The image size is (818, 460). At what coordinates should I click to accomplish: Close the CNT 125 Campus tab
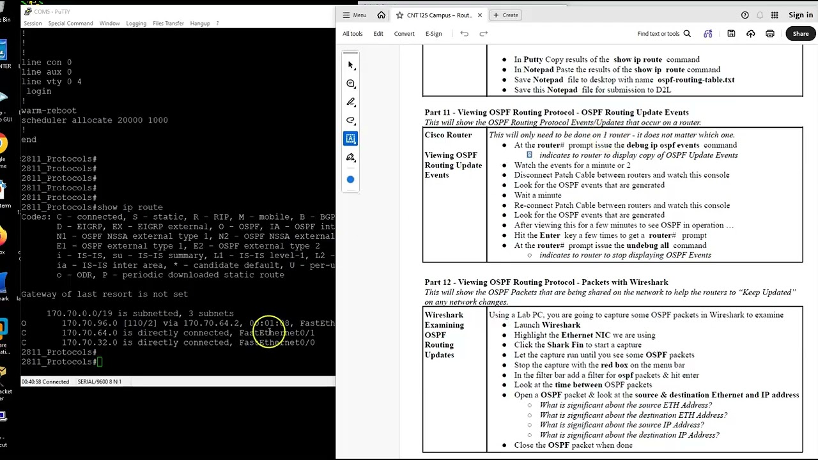point(479,15)
